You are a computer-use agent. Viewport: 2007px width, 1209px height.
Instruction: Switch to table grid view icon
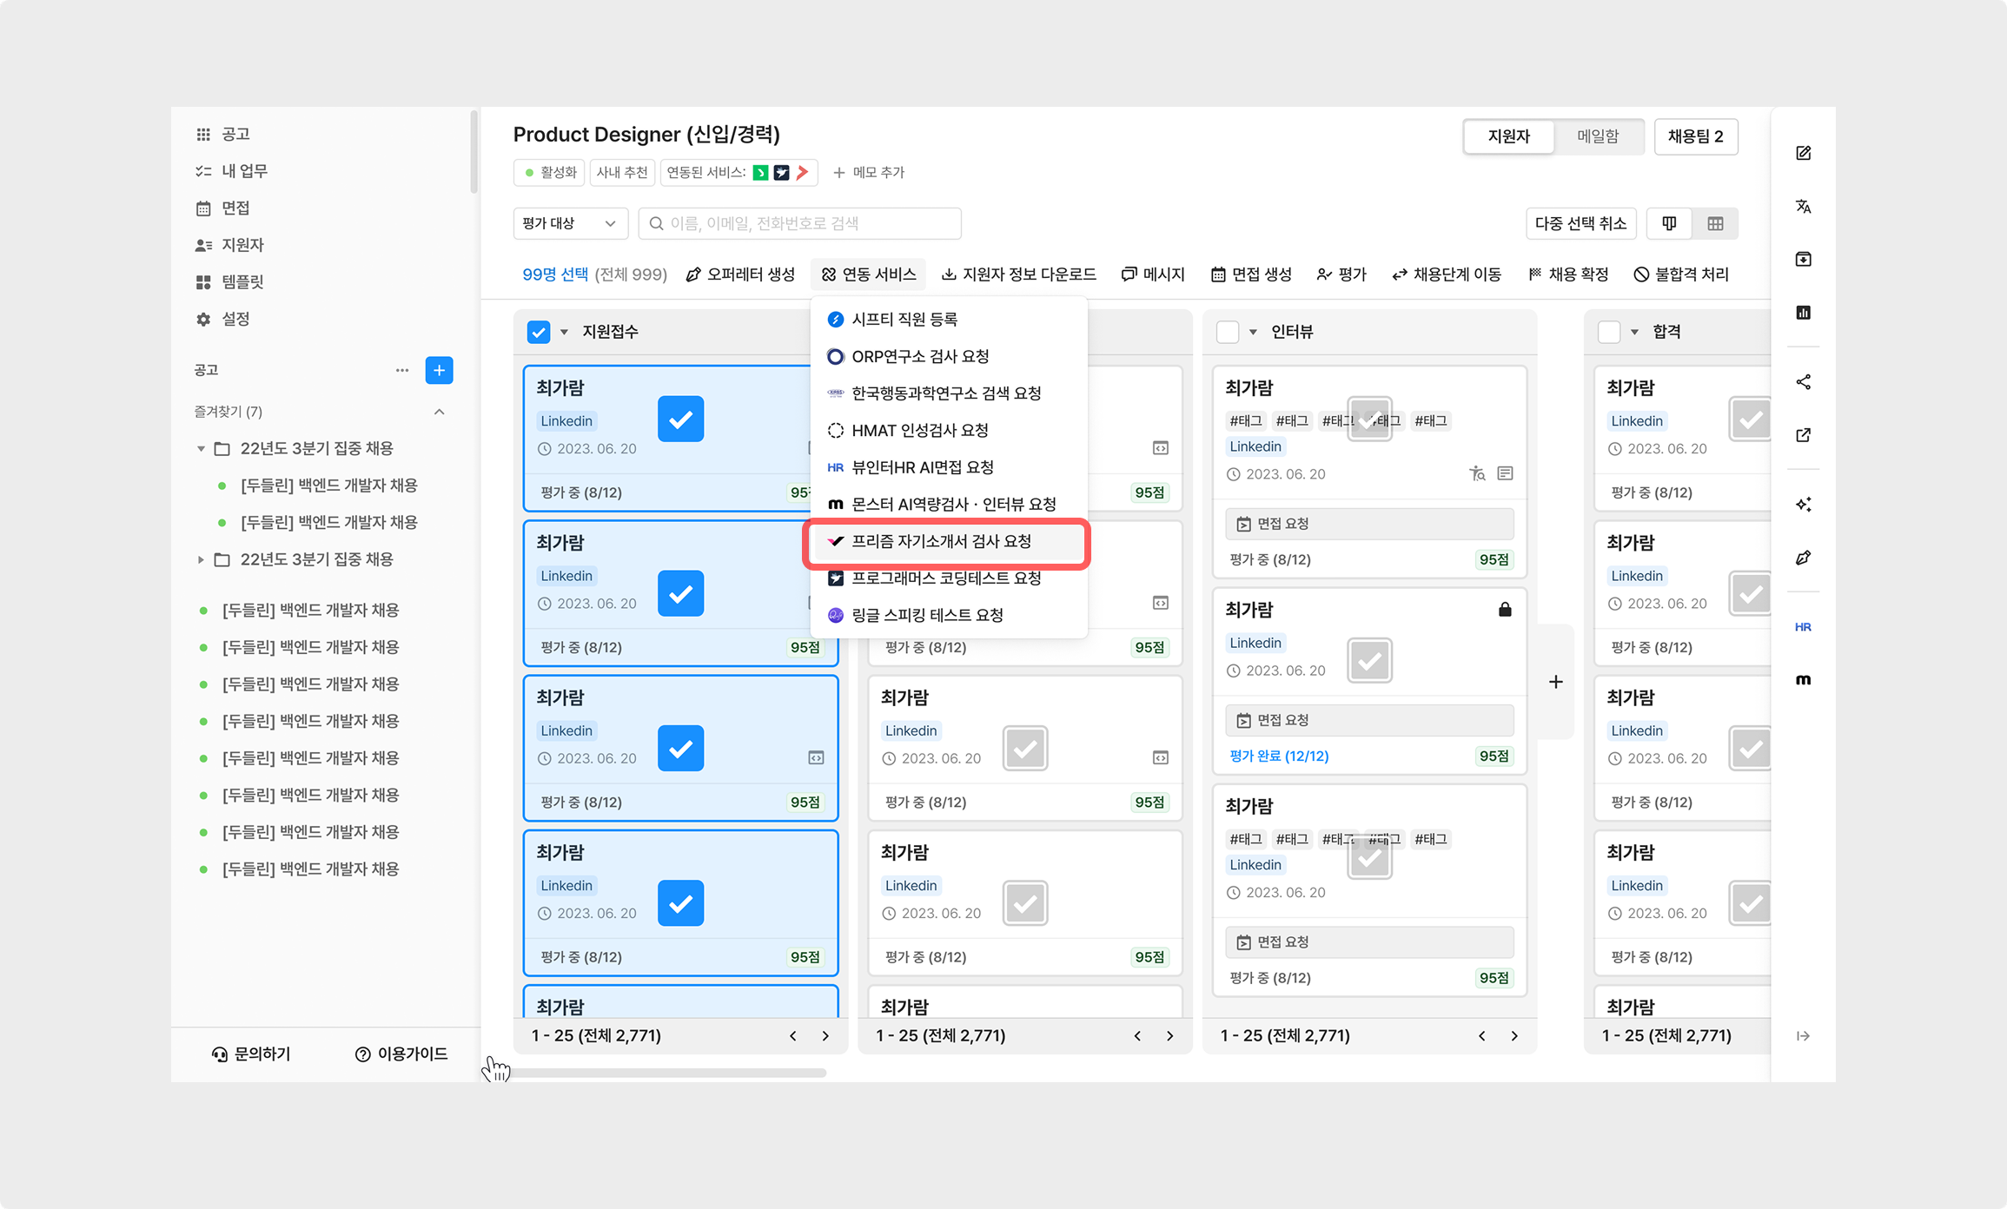[x=1714, y=223]
